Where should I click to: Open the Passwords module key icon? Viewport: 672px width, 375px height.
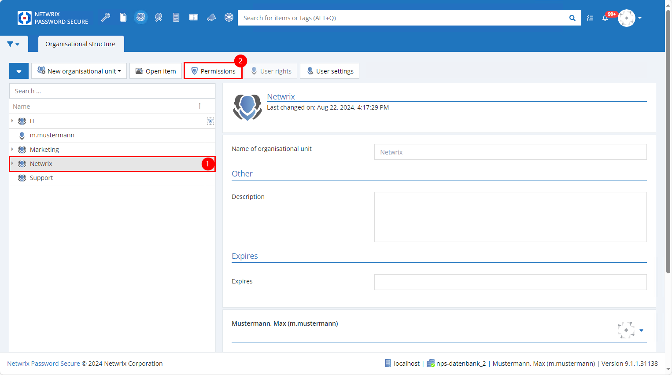106,18
